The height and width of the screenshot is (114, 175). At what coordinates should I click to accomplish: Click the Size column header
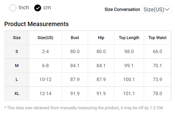17,38
